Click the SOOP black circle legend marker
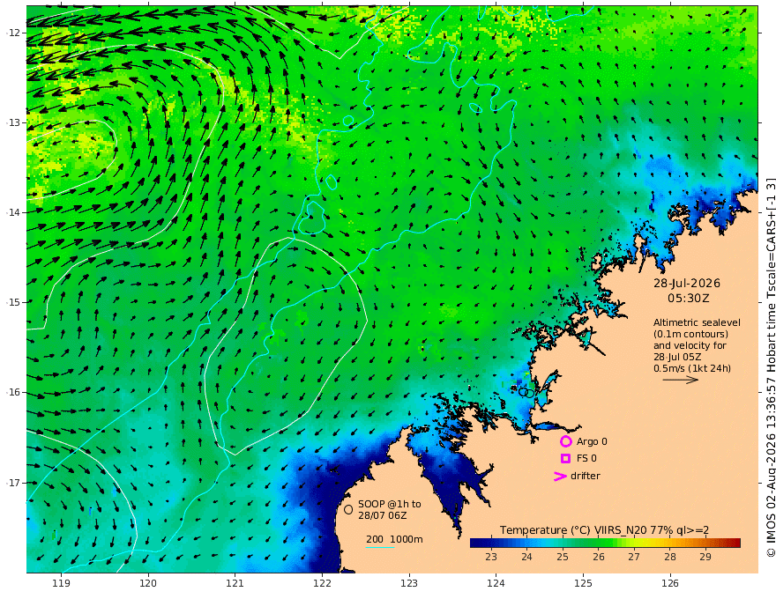 pyautogui.click(x=348, y=509)
